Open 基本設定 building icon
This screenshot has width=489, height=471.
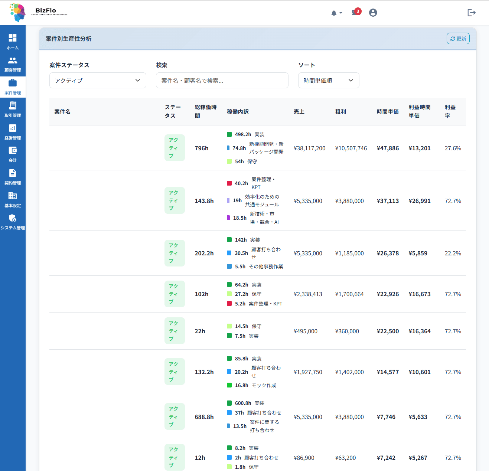(13, 196)
